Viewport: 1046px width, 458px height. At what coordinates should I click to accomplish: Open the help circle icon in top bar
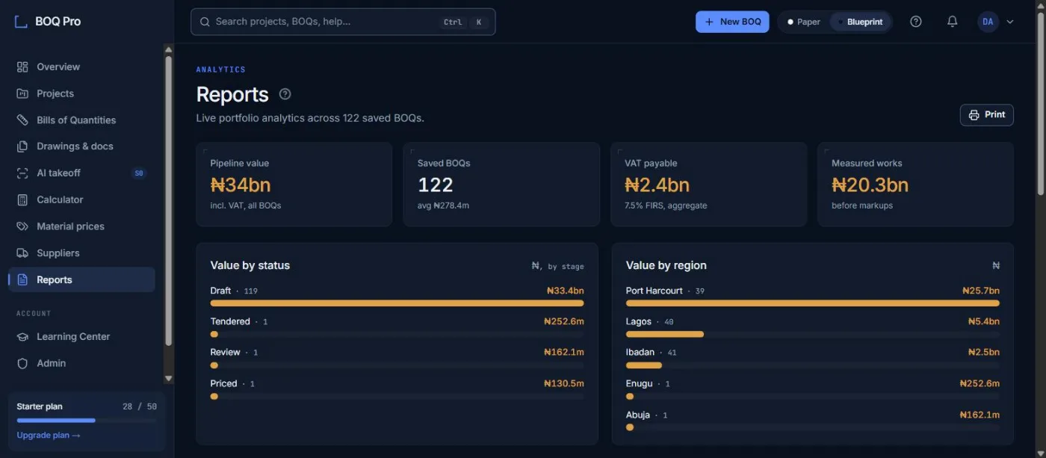click(916, 22)
